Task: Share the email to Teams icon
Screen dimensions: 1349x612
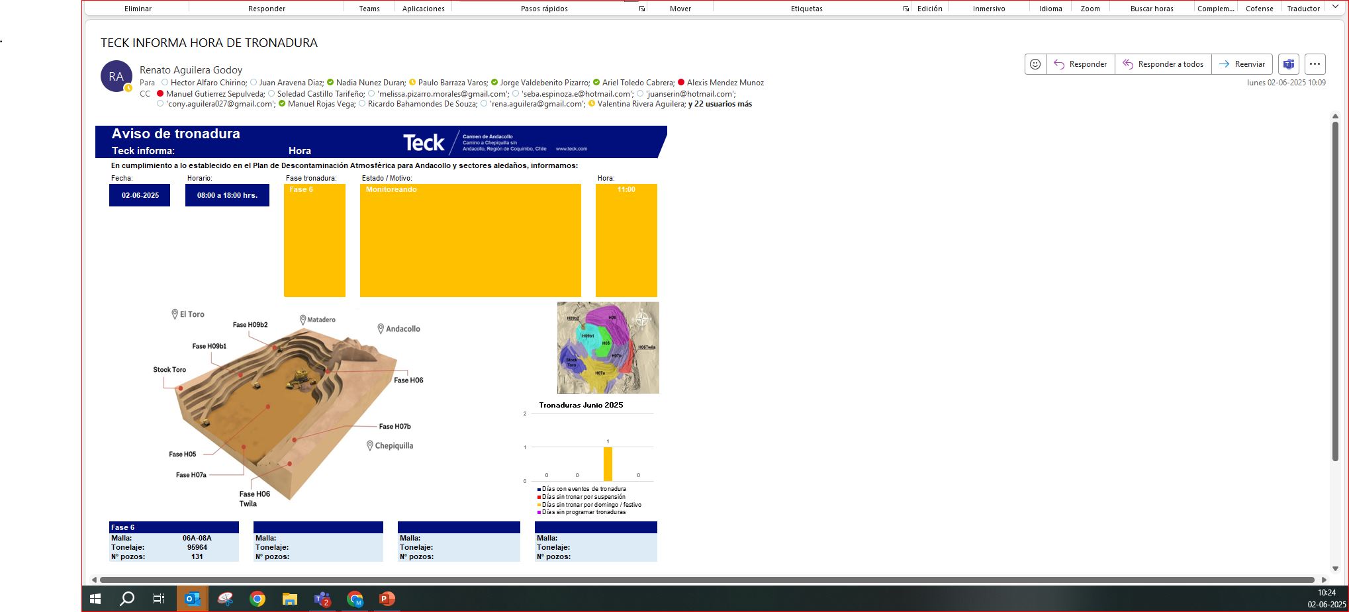Action: pyautogui.click(x=1288, y=64)
